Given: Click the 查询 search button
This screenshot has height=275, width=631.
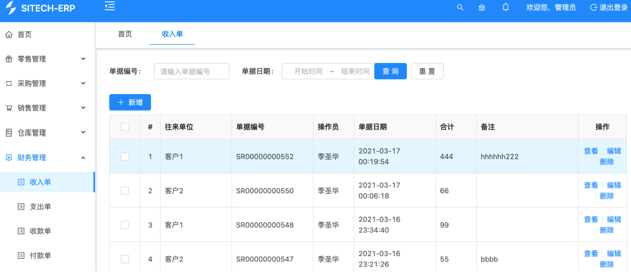Looking at the screenshot, I should click(x=390, y=71).
